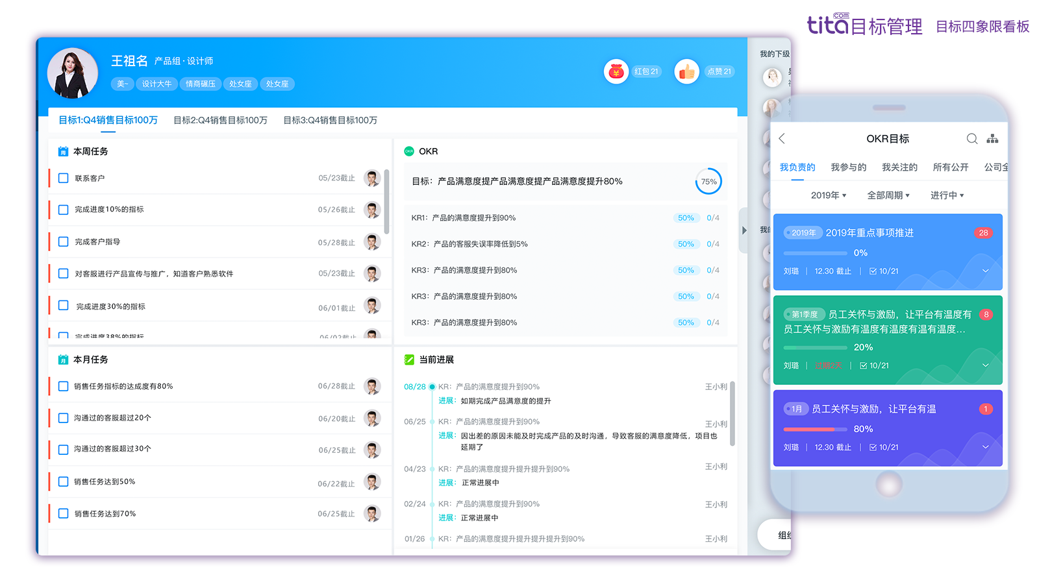
Task: Click the phone's home button
Action: 889,484
